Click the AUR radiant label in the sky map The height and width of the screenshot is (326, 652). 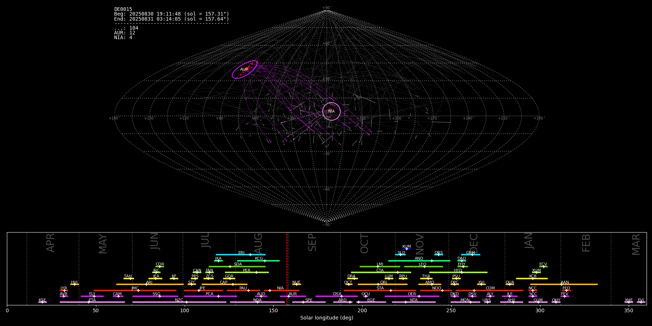coord(244,69)
